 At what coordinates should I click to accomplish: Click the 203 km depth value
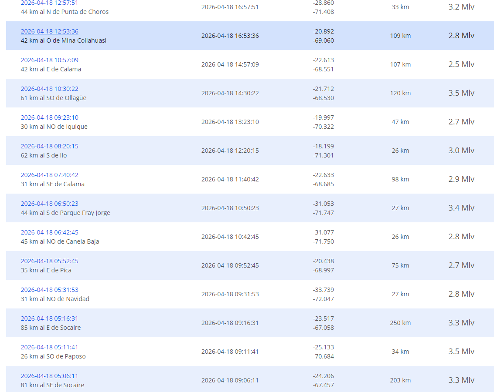(x=400, y=380)
